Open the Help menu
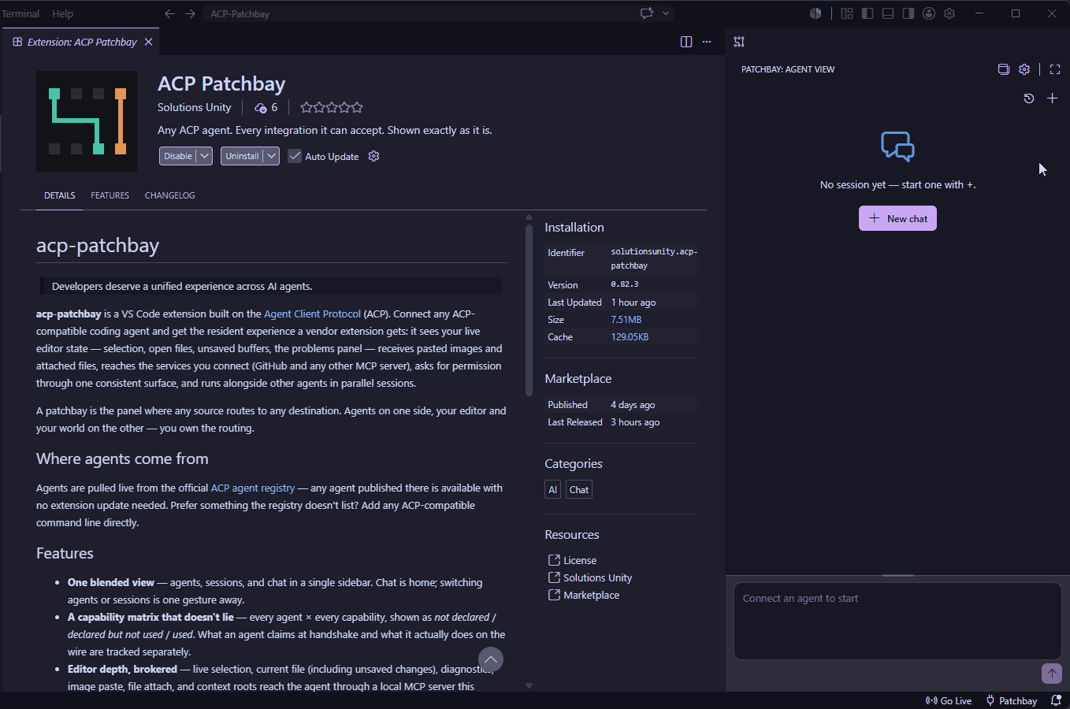Viewport: 1070px width, 709px height. coord(62,13)
